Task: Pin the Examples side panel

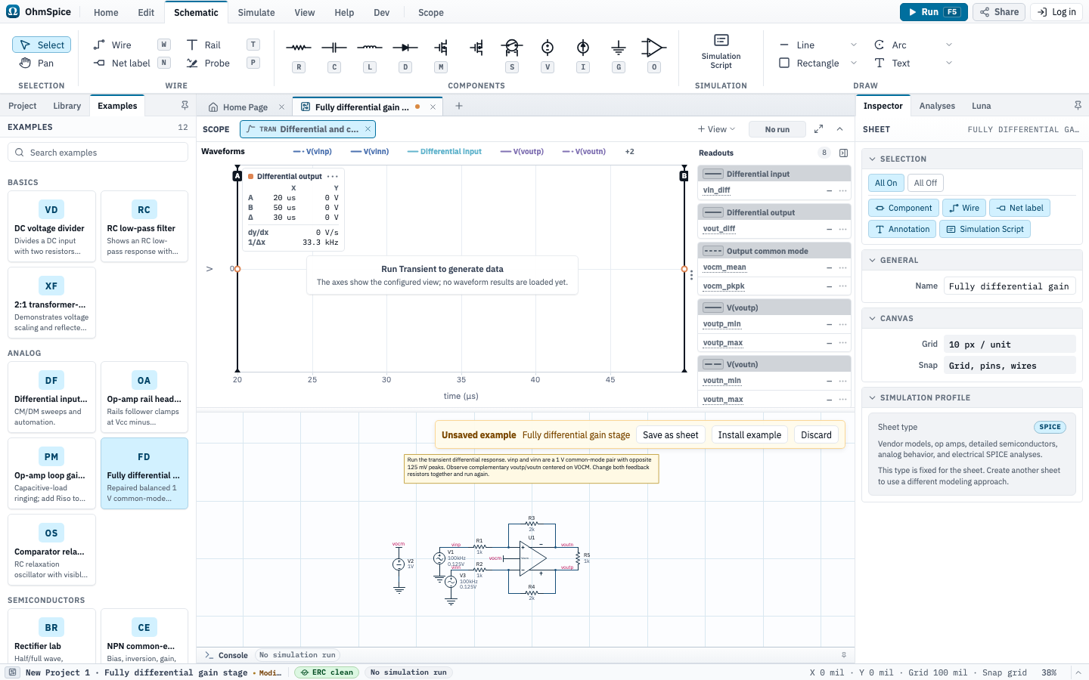Action: [185, 106]
